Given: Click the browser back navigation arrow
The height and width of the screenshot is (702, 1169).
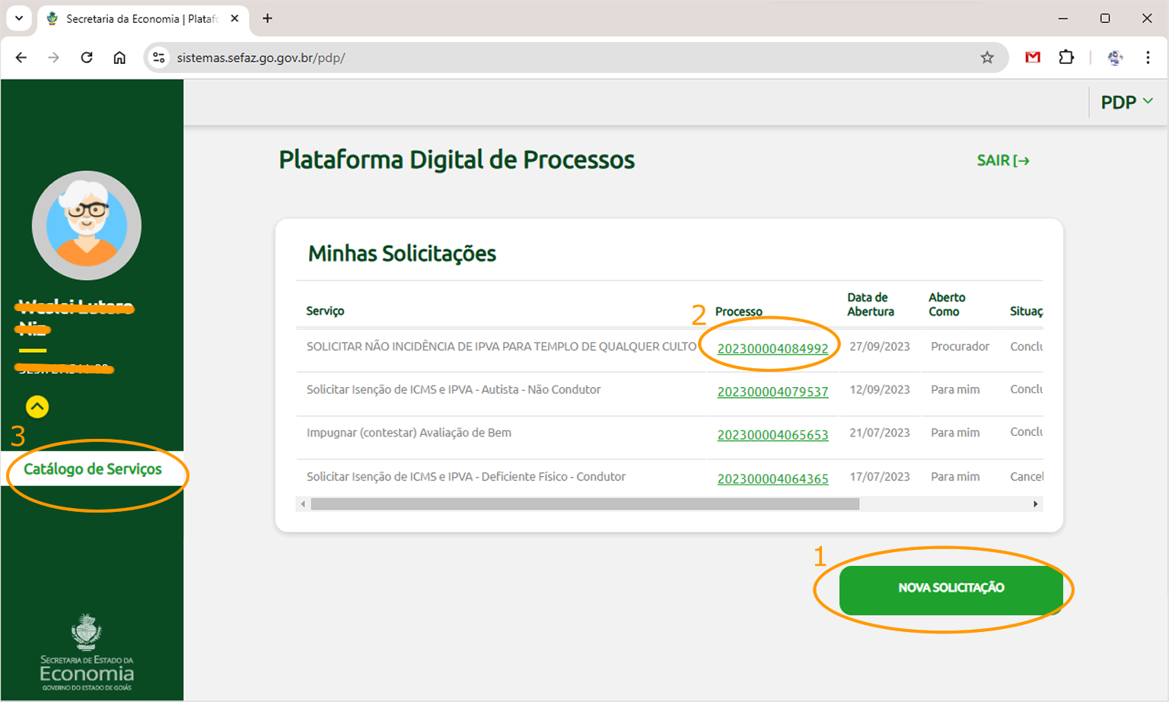Looking at the screenshot, I should (x=21, y=57).
